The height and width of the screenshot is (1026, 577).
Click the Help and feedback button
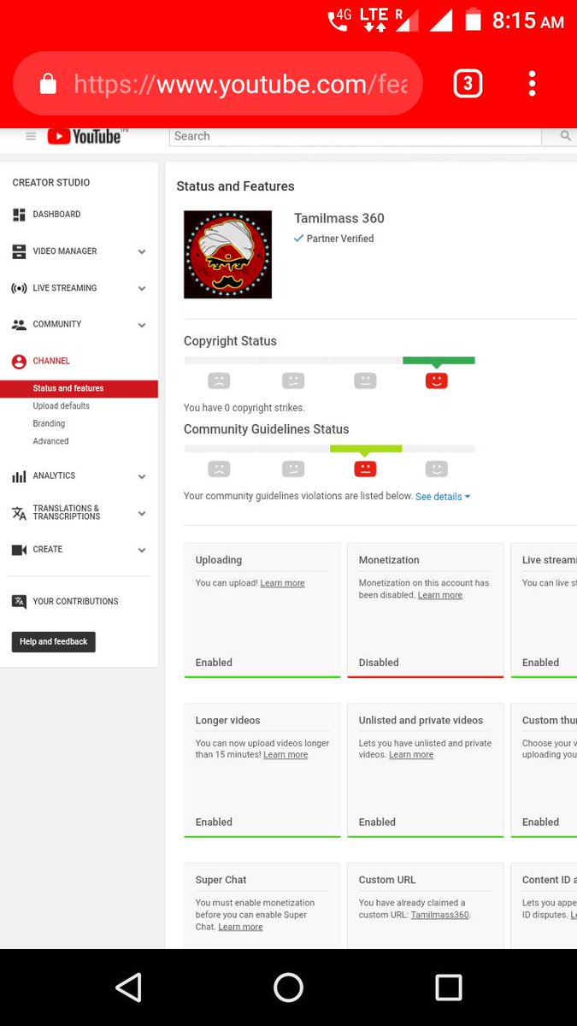tap(53, 641)
